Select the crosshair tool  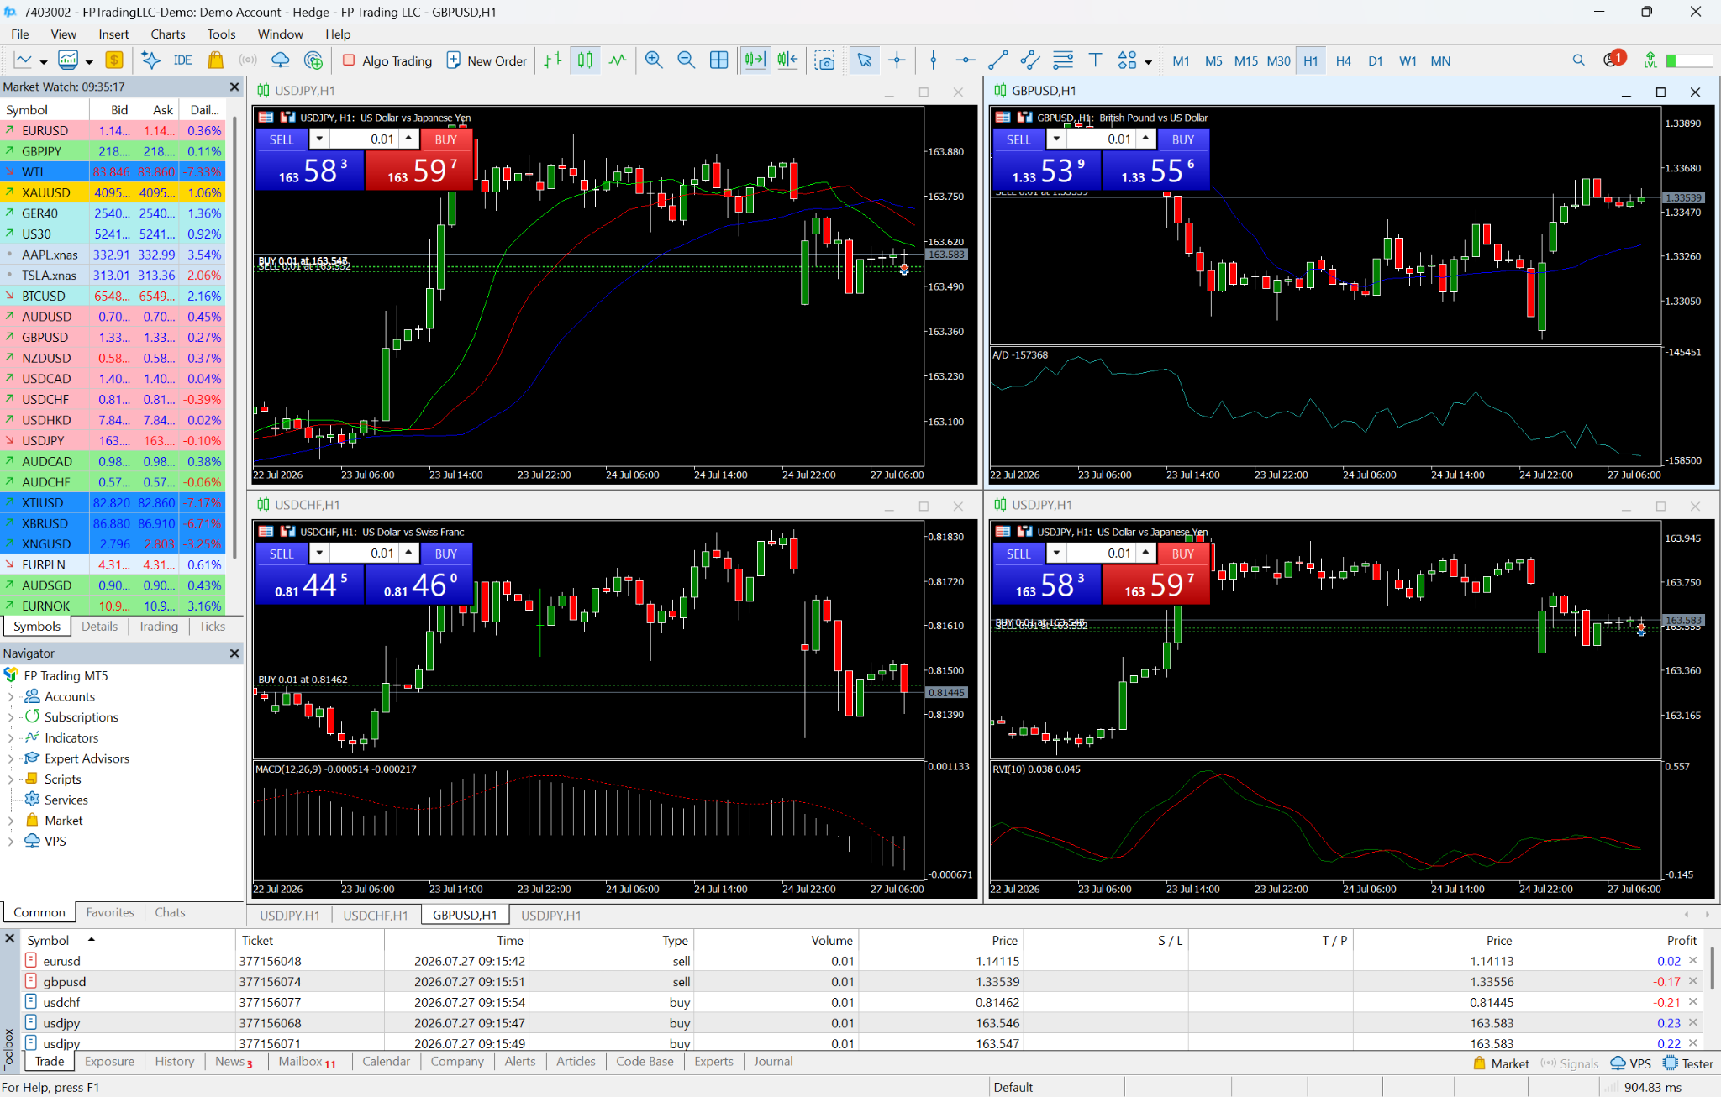coord(897,60)
